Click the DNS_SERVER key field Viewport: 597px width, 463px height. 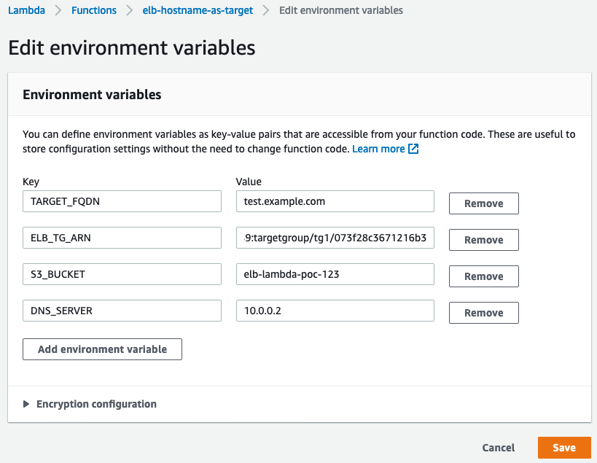pos(122,310)
